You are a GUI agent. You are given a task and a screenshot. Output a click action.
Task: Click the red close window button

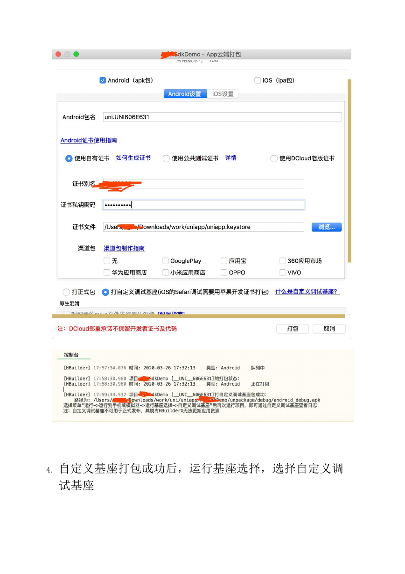58,54
